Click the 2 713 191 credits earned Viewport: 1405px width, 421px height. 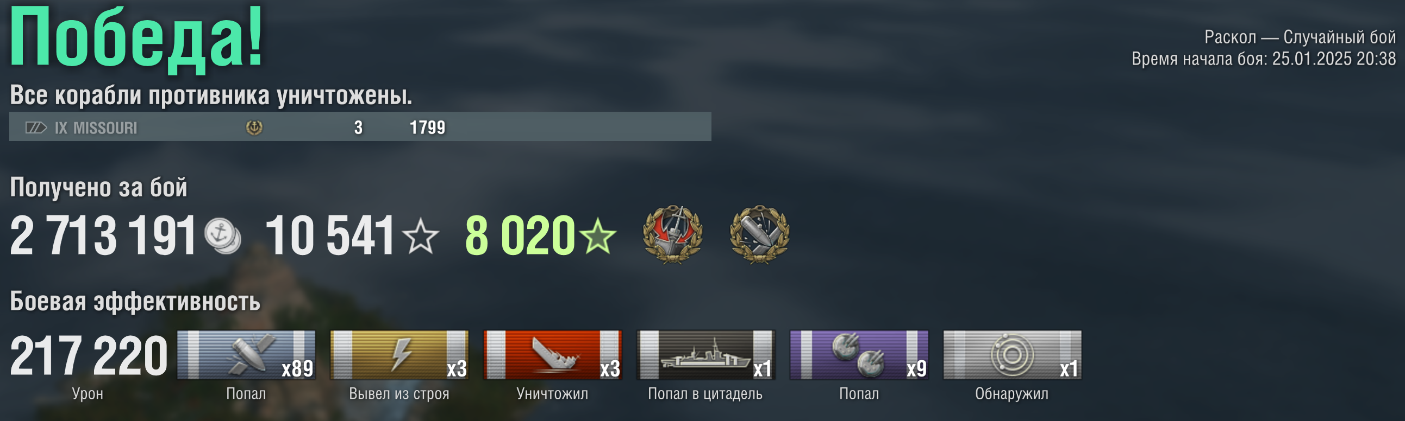click(103, 235)
